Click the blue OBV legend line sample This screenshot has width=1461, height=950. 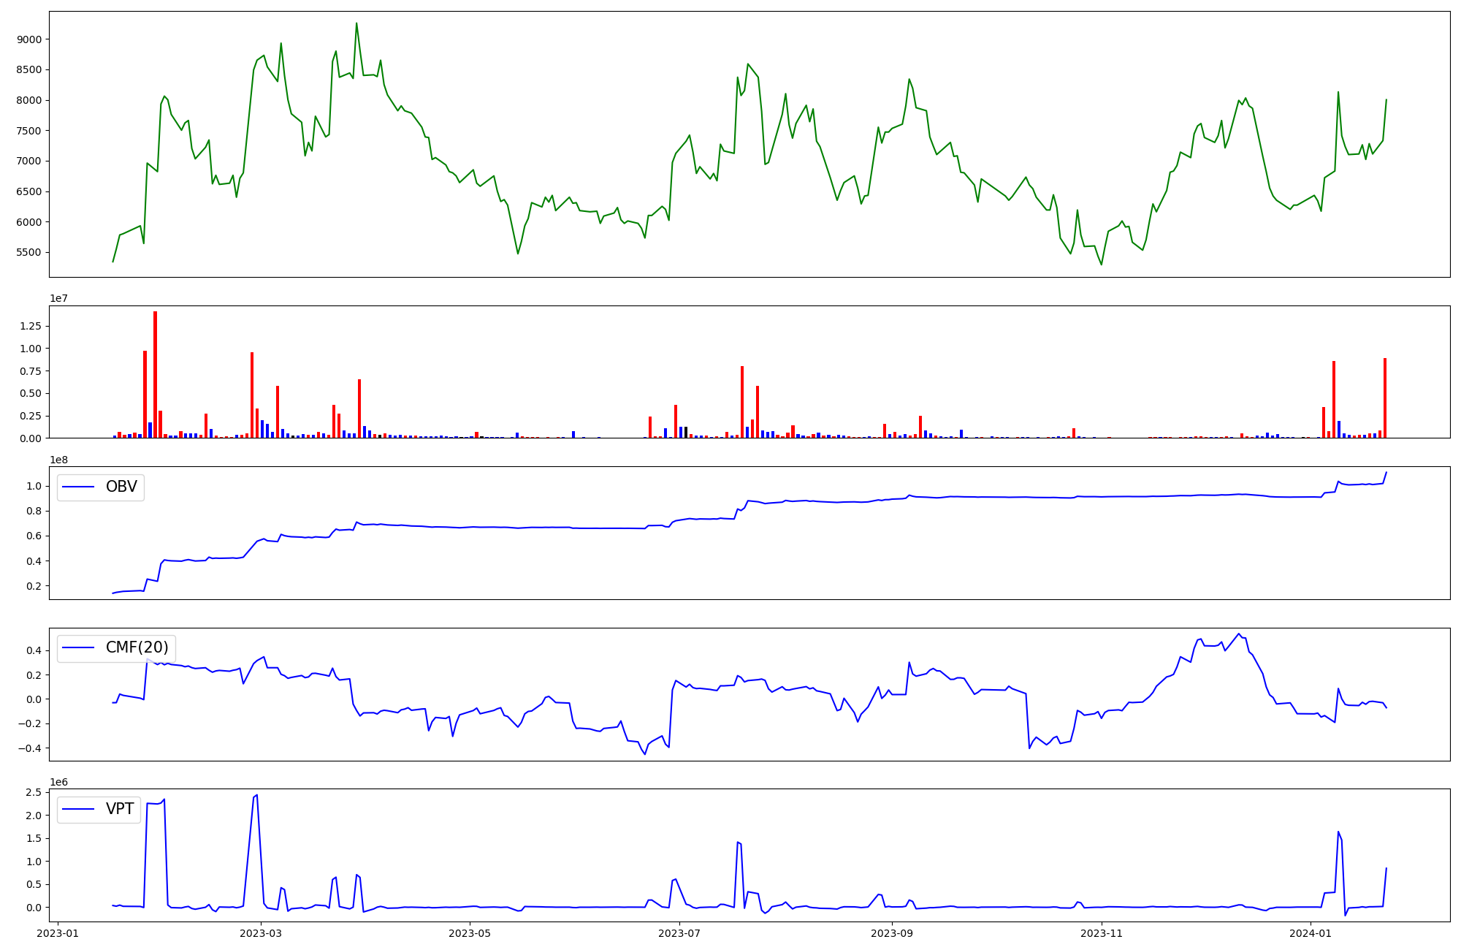pos(79,487)
